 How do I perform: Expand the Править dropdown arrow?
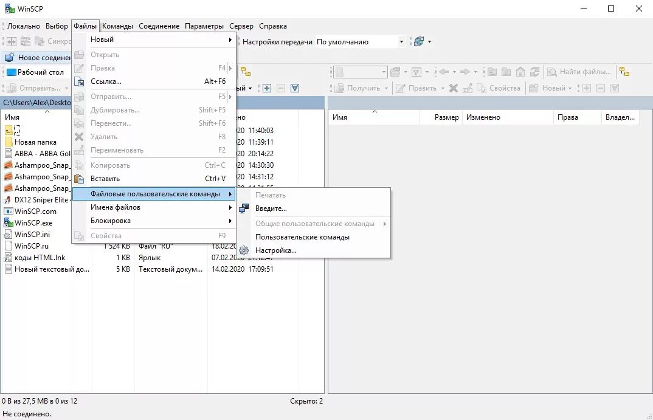click(443, 88)
